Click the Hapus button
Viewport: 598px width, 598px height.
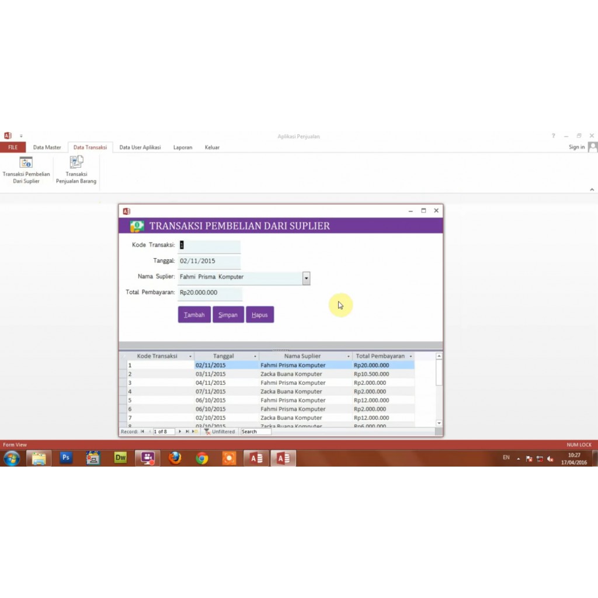click(x=259, y=315)
